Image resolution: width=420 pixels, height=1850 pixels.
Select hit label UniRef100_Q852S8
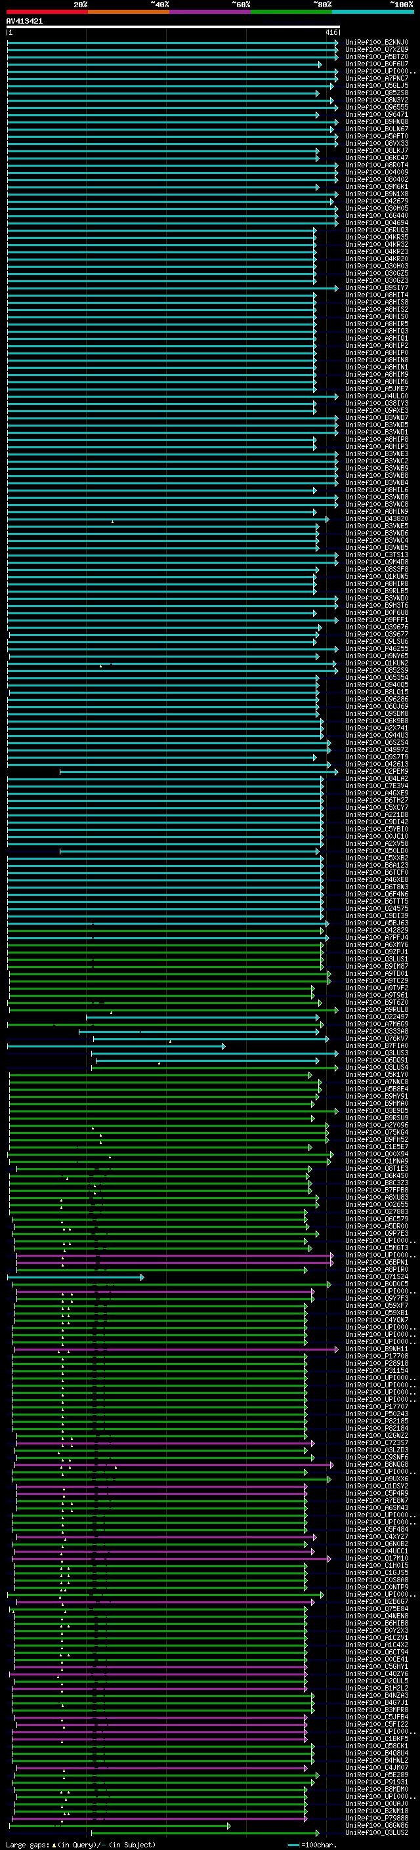click(377, 93)
